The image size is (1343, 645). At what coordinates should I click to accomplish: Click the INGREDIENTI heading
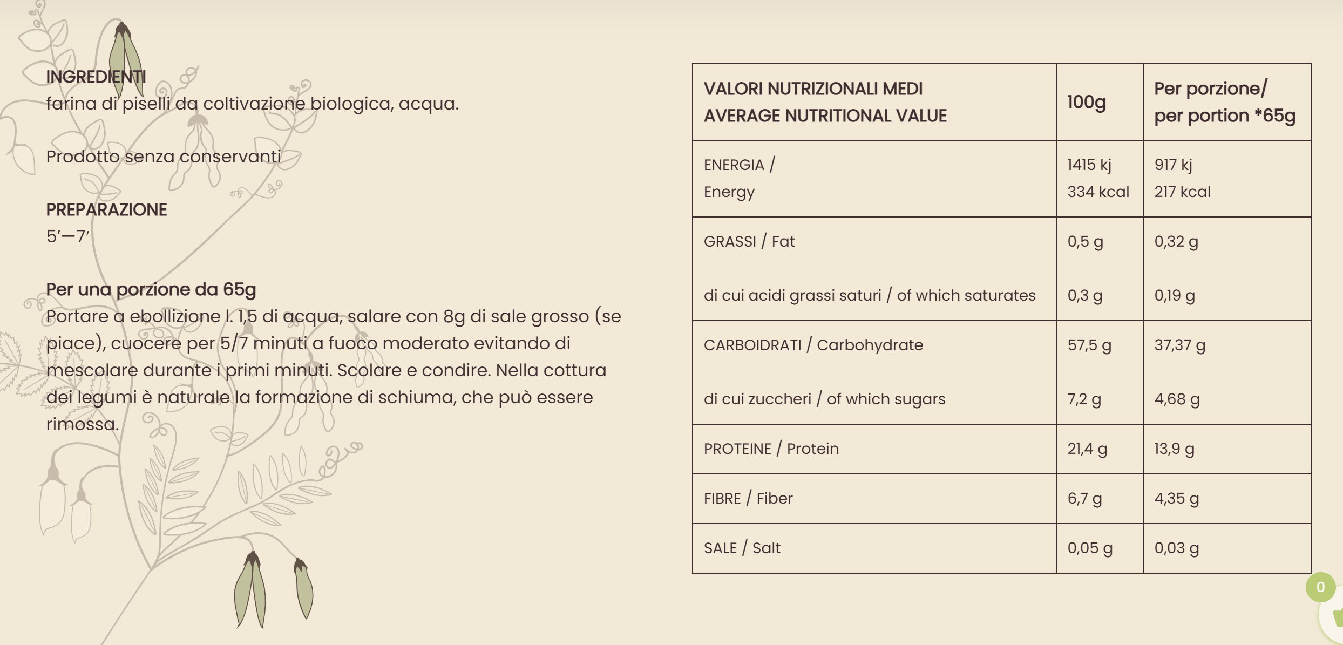(x=96, y=77)
